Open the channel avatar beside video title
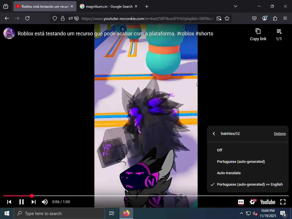The image size is (292, 219). 9,33
